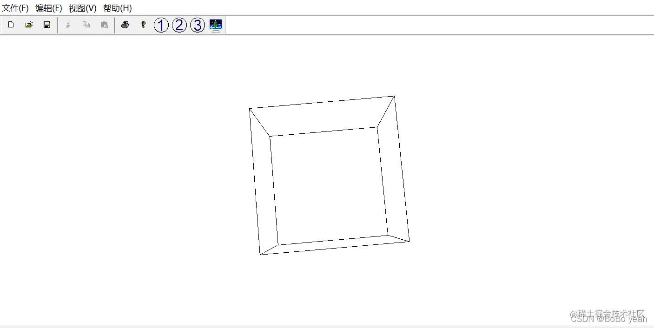Click the Copy icon

[86, 25]
